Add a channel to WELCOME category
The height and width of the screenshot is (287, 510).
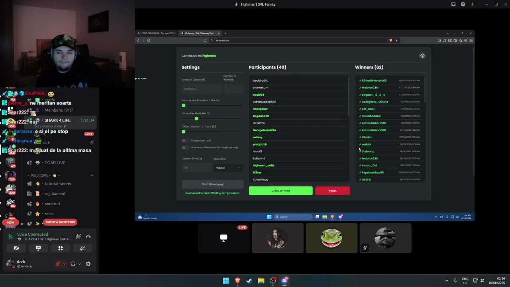[92, 175]
